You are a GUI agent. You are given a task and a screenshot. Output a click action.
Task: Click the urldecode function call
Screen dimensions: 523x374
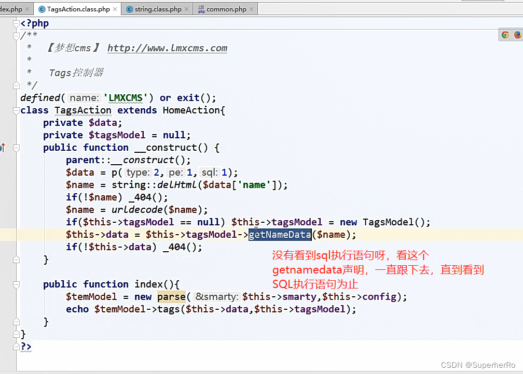(137, 210)
